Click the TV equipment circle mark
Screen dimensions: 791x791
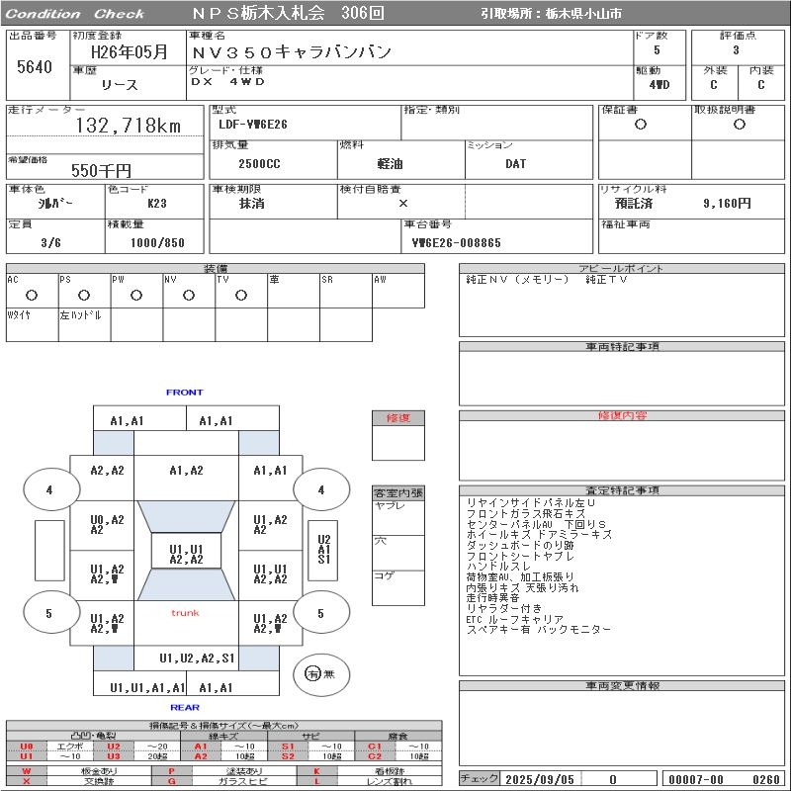241,295
